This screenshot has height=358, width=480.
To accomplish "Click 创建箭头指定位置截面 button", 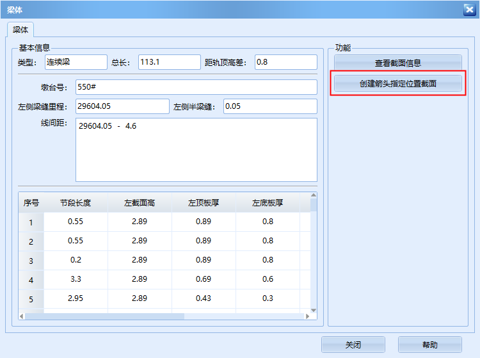I will click(x=397, y=83).
